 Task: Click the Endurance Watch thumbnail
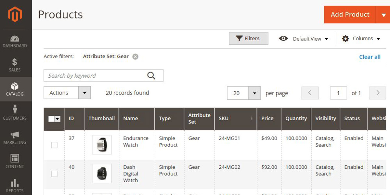(x=102, y=145)
